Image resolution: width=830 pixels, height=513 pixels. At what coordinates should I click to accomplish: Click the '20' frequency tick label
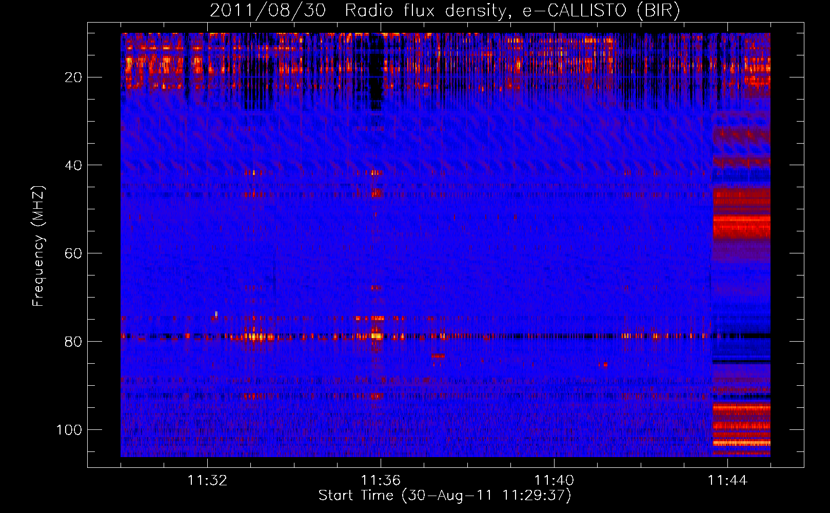[74, 77]
